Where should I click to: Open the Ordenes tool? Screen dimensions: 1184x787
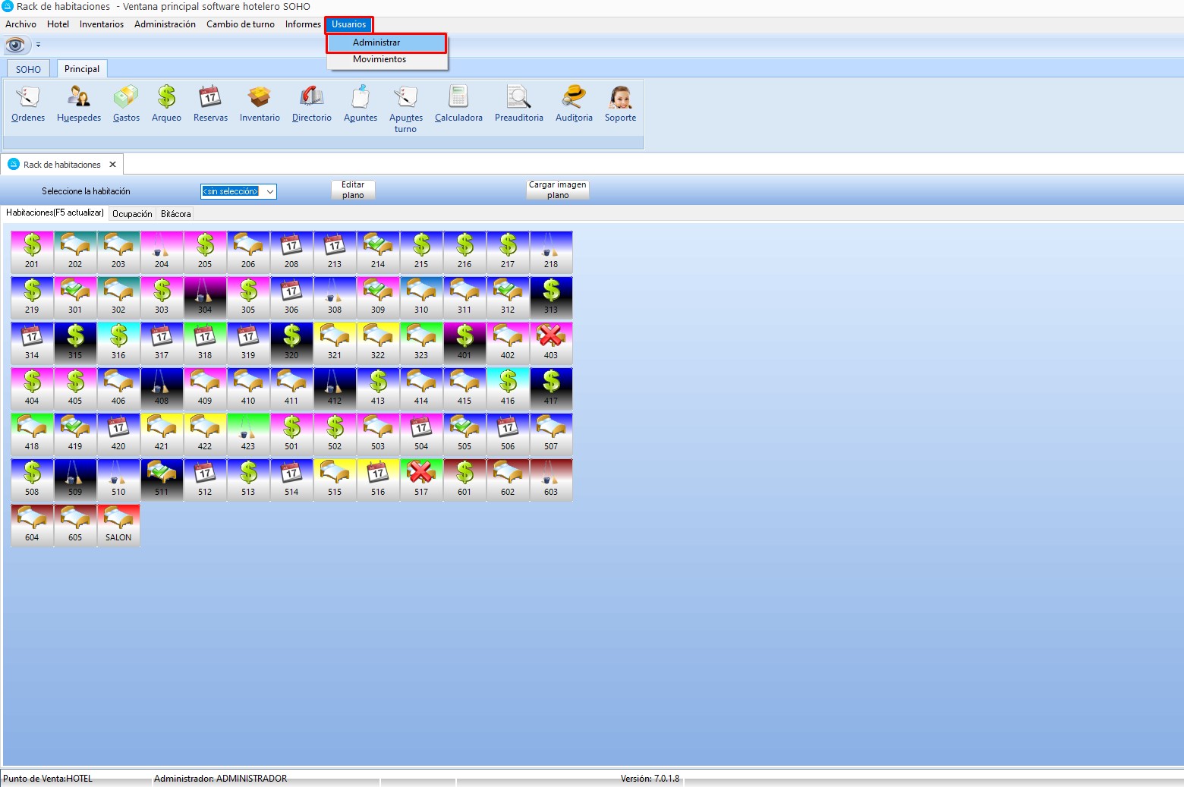(x=28, y=103)
